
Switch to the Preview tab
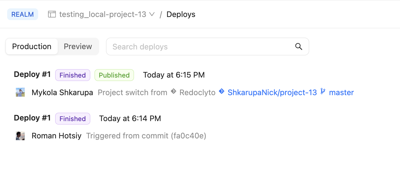coord(78,47)
